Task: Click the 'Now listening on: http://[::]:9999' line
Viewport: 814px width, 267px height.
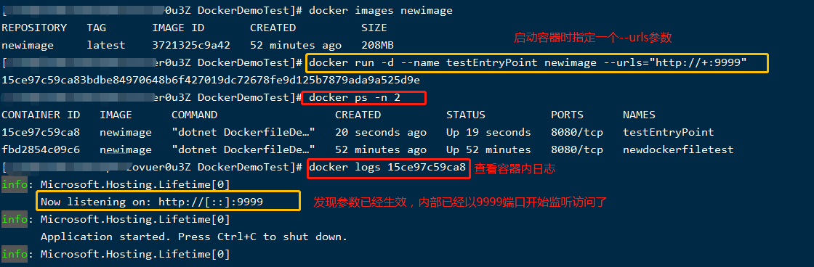Action: click(x=152, y=202)
